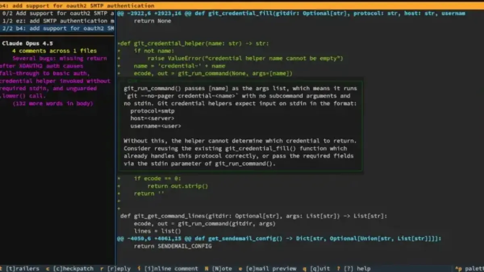Click the git_credential_fill diff hunk header
Image resolution: width=484 pixels, height=272 pixels.
(290, 13)
